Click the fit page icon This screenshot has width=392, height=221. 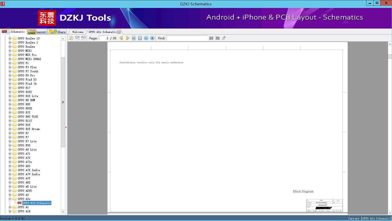(x=140, y=38)
